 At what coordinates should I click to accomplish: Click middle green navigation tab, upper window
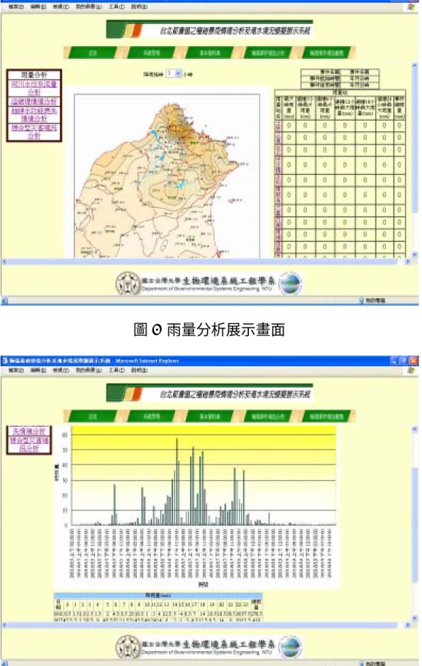tap(209, 53)
